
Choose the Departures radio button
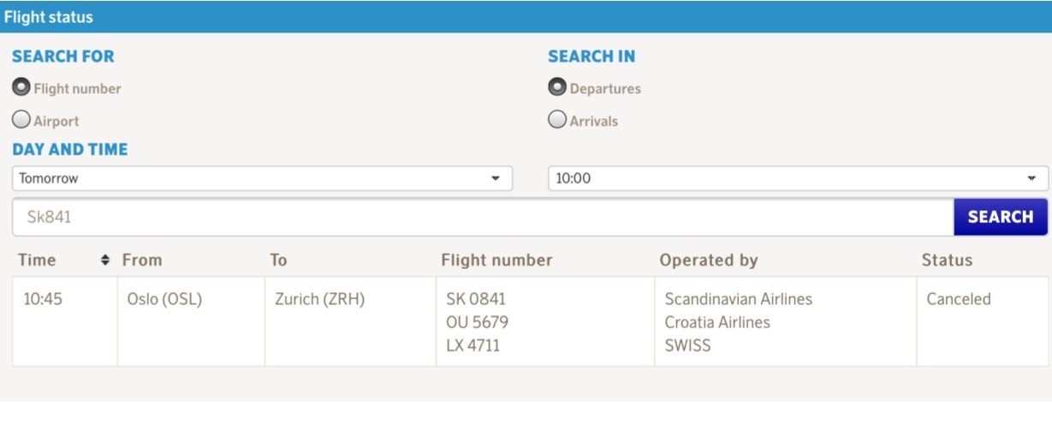[557, 87]
